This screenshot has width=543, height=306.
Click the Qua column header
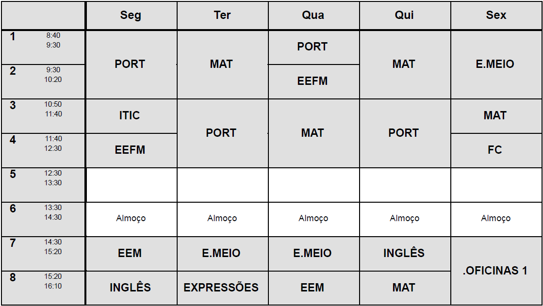[x=313, y=16]
